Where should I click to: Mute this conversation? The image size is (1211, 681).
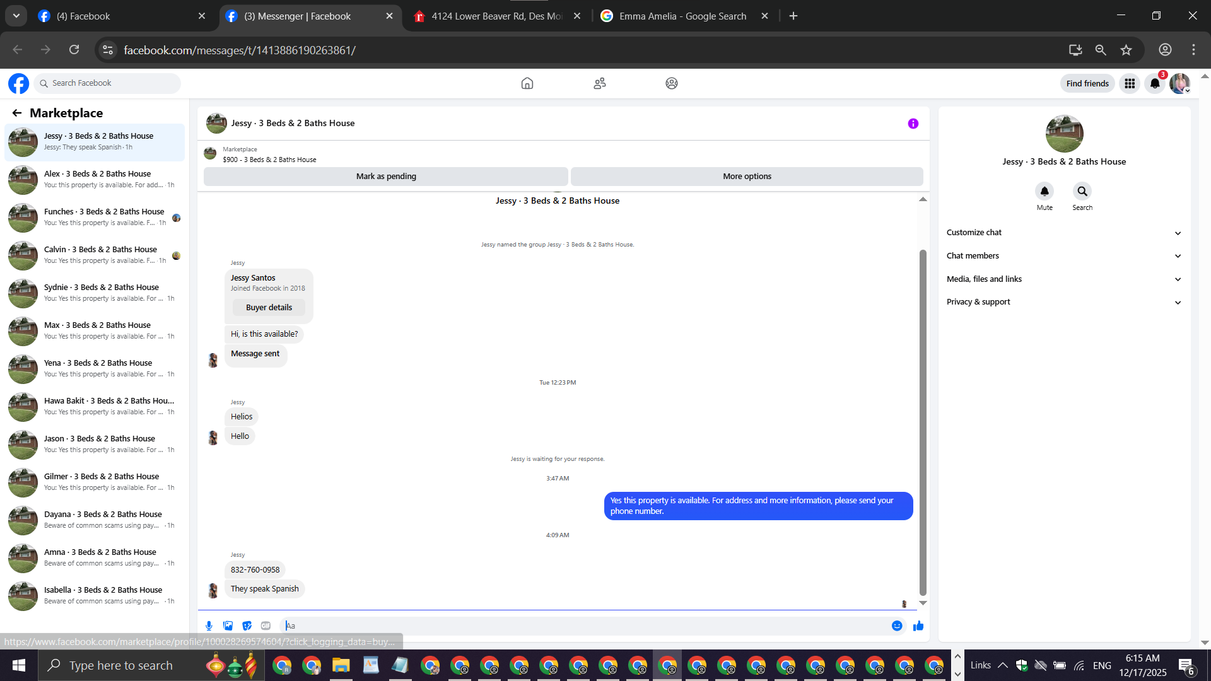pos(1044,191)
